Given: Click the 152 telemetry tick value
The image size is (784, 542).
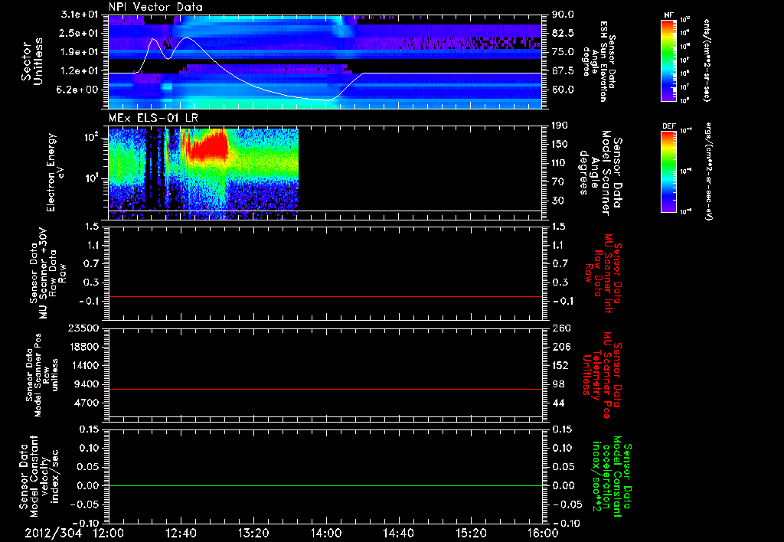Looking at the screenshot, I should (x=560, y=365).
